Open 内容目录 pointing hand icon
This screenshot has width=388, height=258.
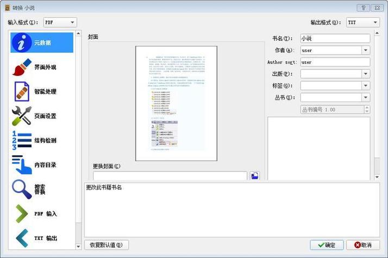tap(22, 165)
